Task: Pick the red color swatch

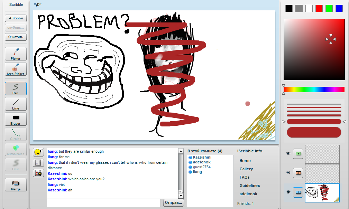Action: pos(319,8)
